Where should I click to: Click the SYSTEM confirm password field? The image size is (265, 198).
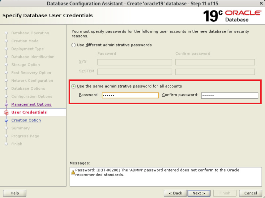coord(215,72)
